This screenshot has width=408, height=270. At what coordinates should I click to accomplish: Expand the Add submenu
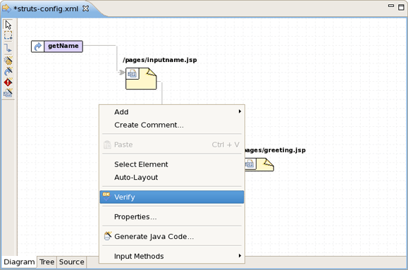(172, 111)
